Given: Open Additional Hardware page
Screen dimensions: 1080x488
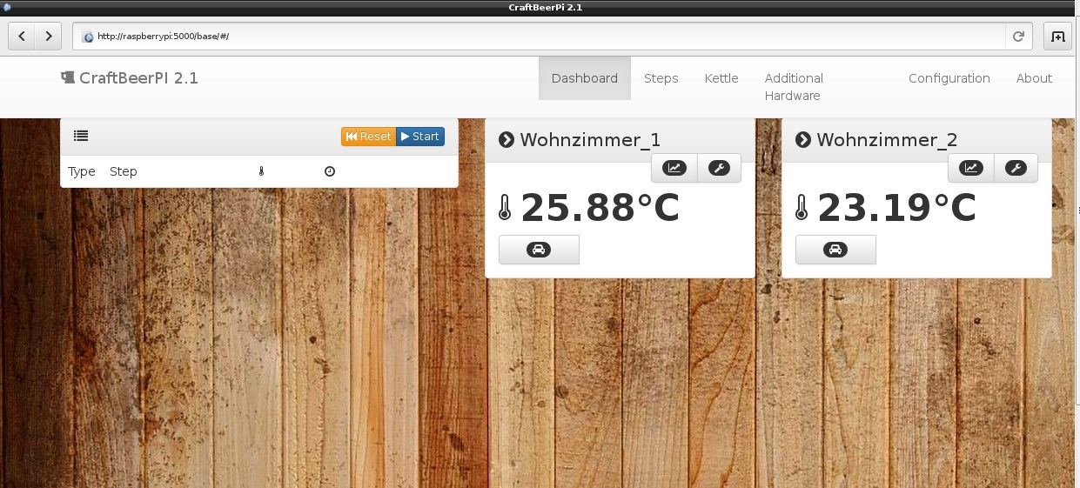Looking at the screenshot, I should click(x=793, y=87).
